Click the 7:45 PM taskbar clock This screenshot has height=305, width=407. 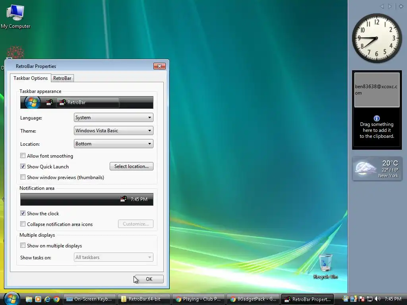click(393, 299)
